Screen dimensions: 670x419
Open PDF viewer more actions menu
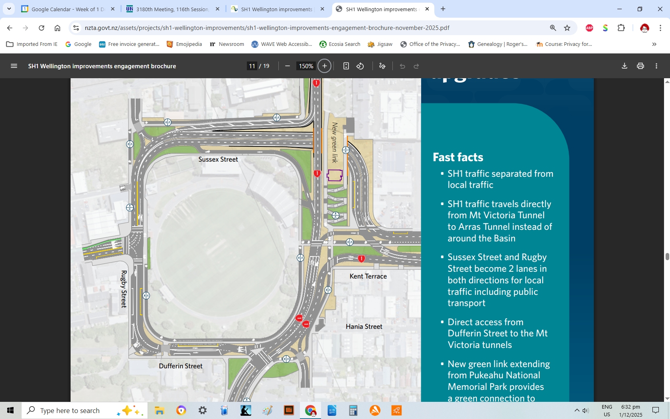click(x=656, y=66)
